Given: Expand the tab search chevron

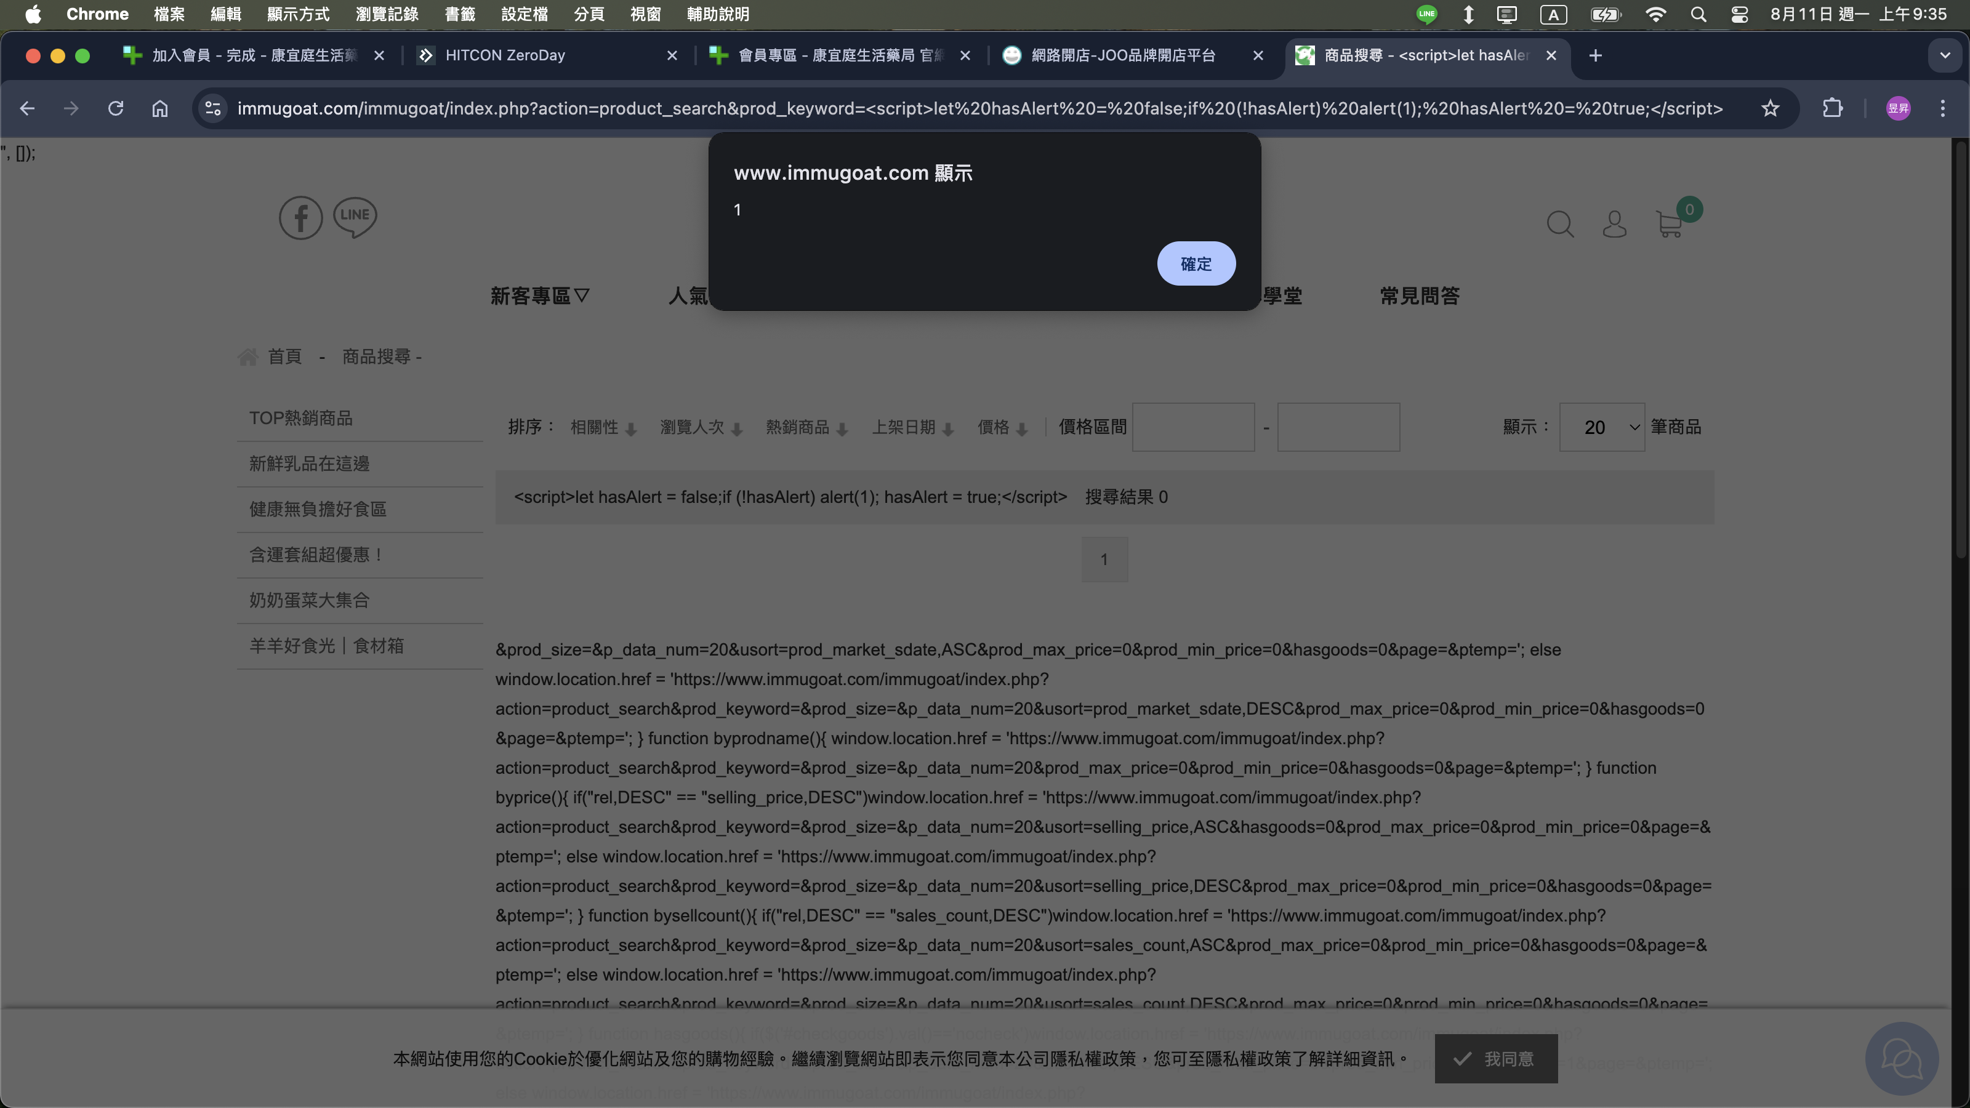Looking at the screenshot, I should (1945, 55).
